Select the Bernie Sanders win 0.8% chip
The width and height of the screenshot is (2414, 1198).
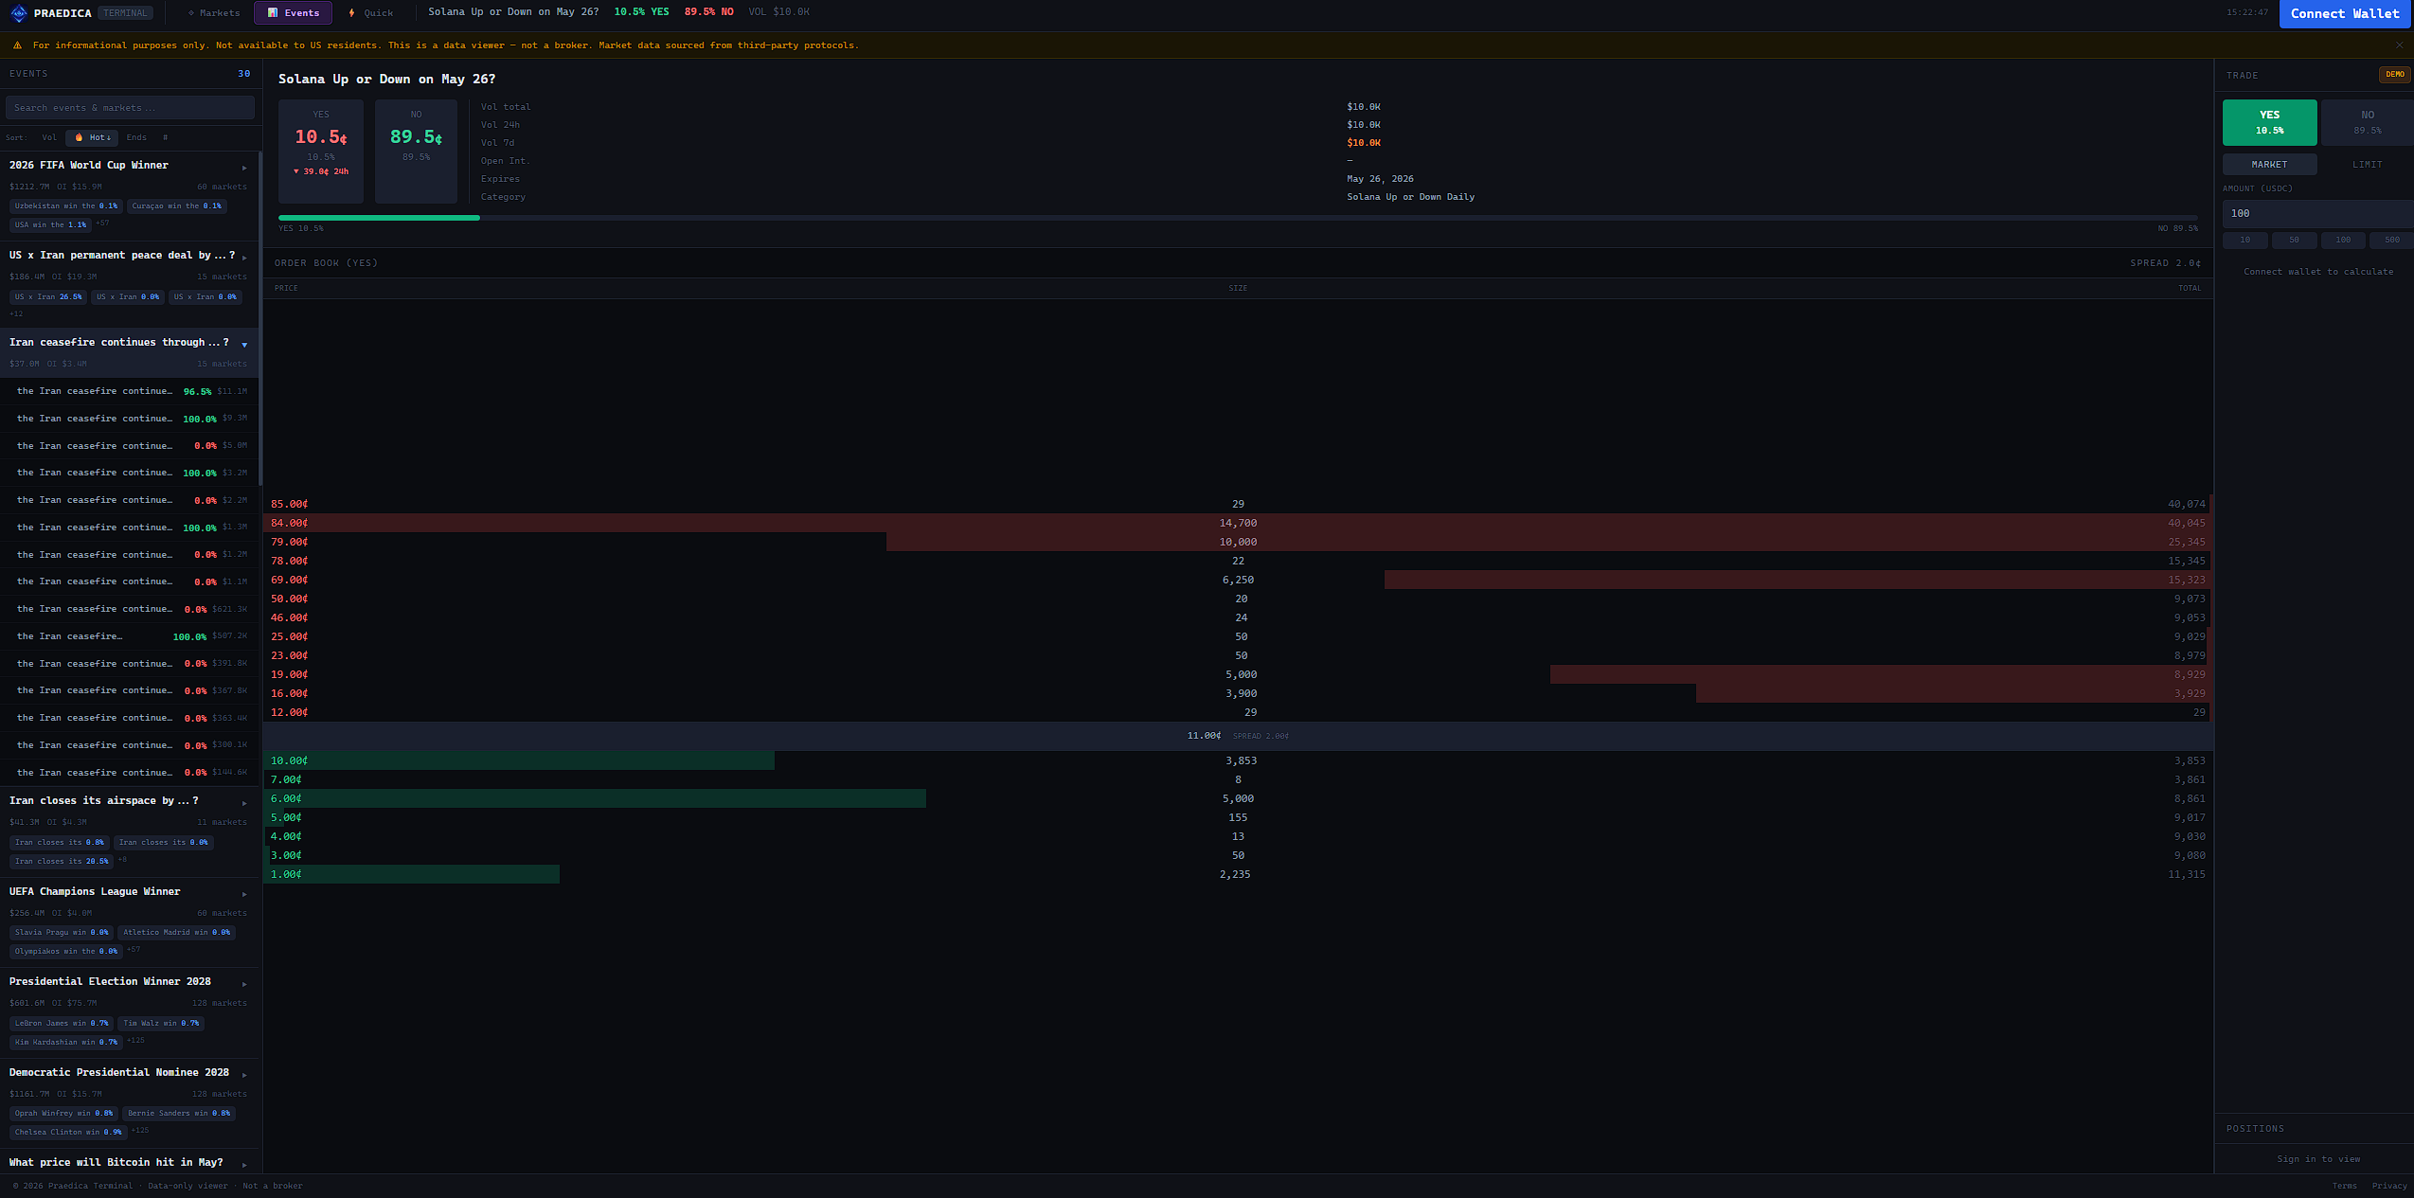(x=179, y=1114)
